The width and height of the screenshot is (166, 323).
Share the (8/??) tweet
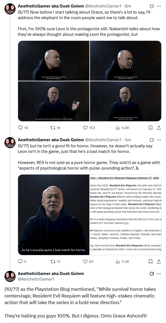[159, 128]
